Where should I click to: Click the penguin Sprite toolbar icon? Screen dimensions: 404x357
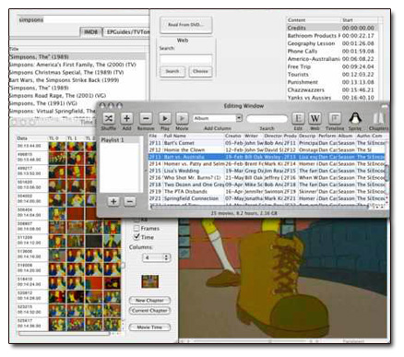(x=355, y=118)
